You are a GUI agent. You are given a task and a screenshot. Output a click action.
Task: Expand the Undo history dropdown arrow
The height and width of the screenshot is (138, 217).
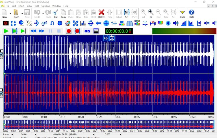tap(43, 14)
